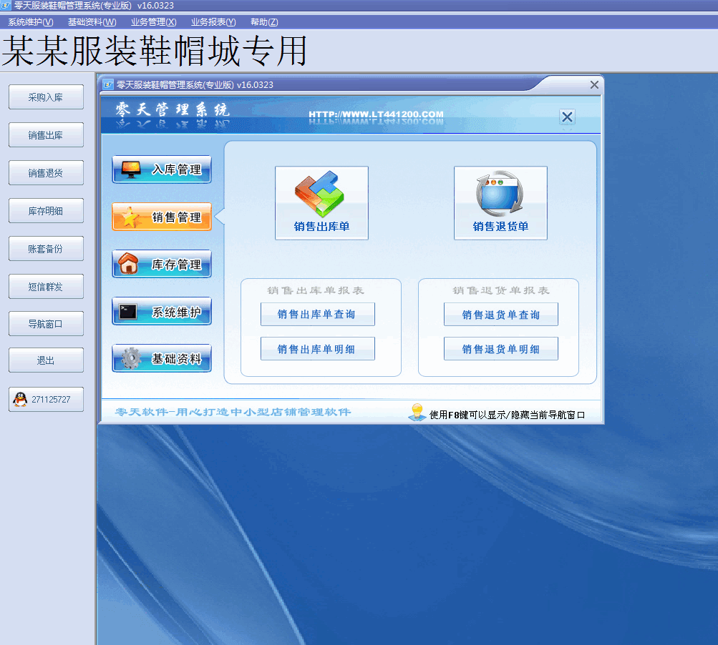Image resolution: width=718 pixels, height=645 pixels.
Task: Click 采购入库 in left sidebar
Action: tap(46, 97)
